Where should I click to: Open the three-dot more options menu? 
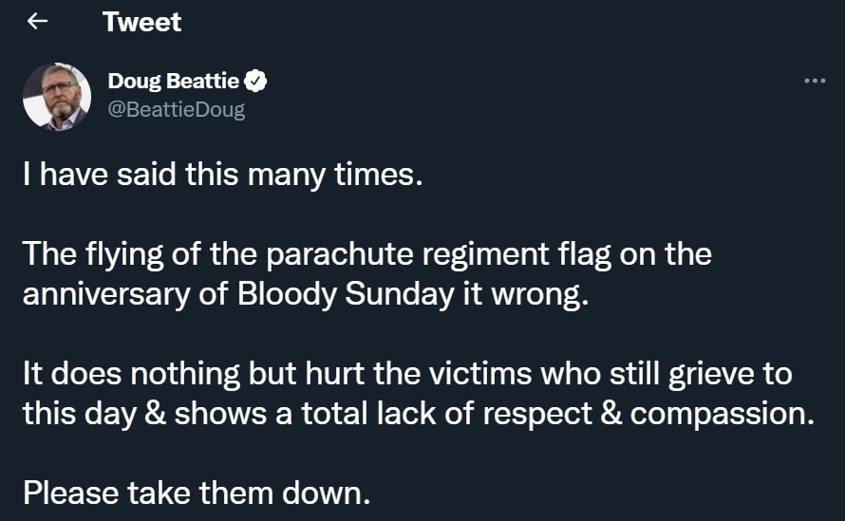[x=815, y=81]
